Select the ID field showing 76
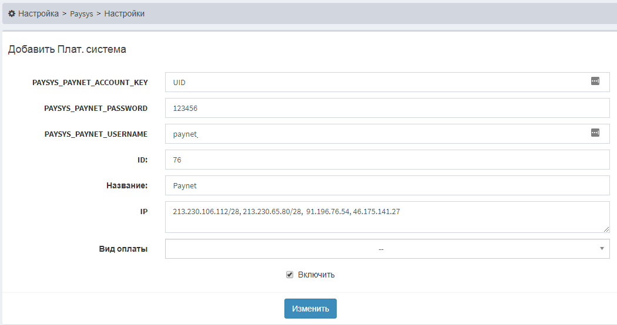This screenshot has height=325, width=617. click(387, 160)
